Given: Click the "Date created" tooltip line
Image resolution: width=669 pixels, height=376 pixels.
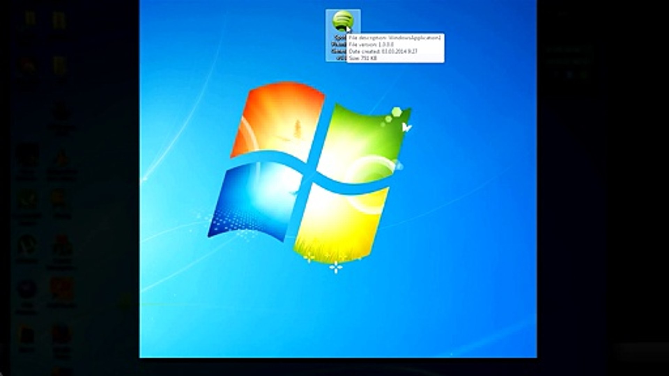Looking at the screenshot, I should pyautogui.click(x=383, y=51).
